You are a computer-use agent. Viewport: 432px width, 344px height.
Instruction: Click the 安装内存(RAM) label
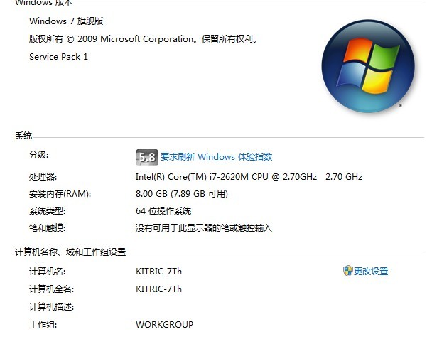click(60, 194)
